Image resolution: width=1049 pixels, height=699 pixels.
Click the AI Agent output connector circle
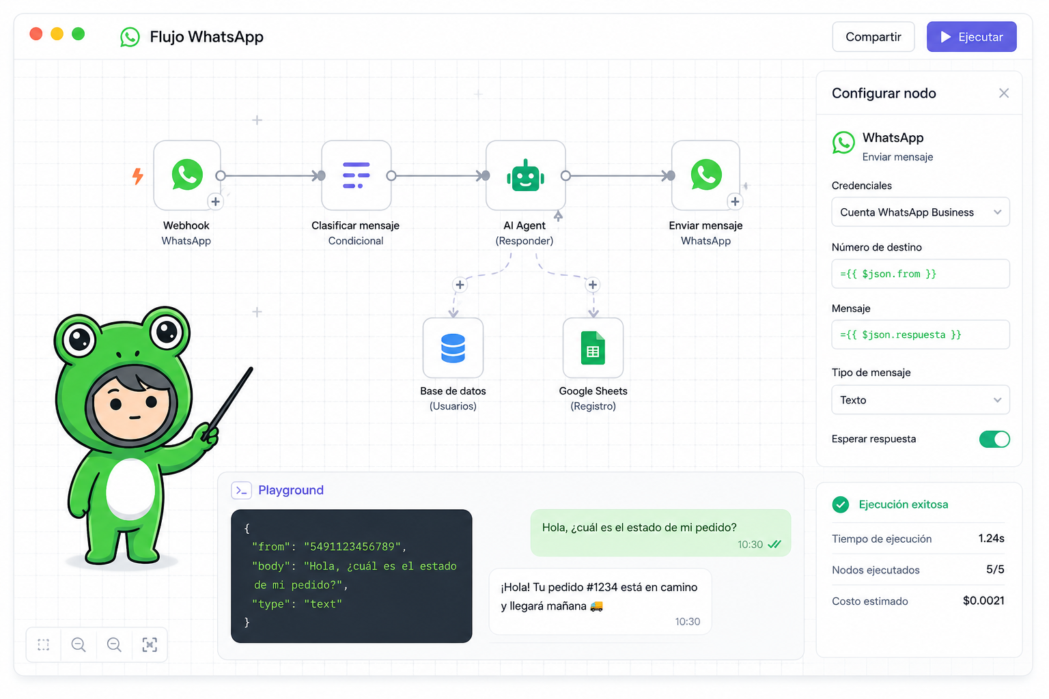pyautogui.click(x=565, y=175)
